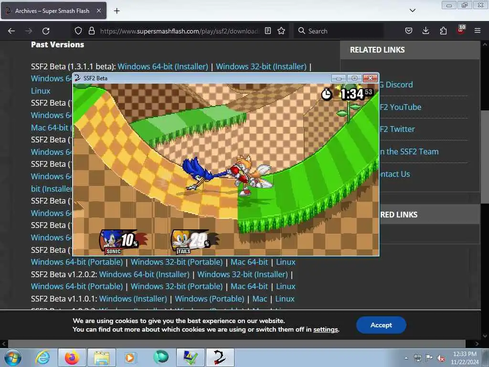The height and width of the screenshot is (367, 489).
Task: Save page to Pocket
Action: 409,31
